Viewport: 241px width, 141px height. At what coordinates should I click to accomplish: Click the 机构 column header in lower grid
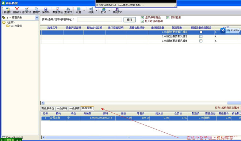tap(58, 113)
